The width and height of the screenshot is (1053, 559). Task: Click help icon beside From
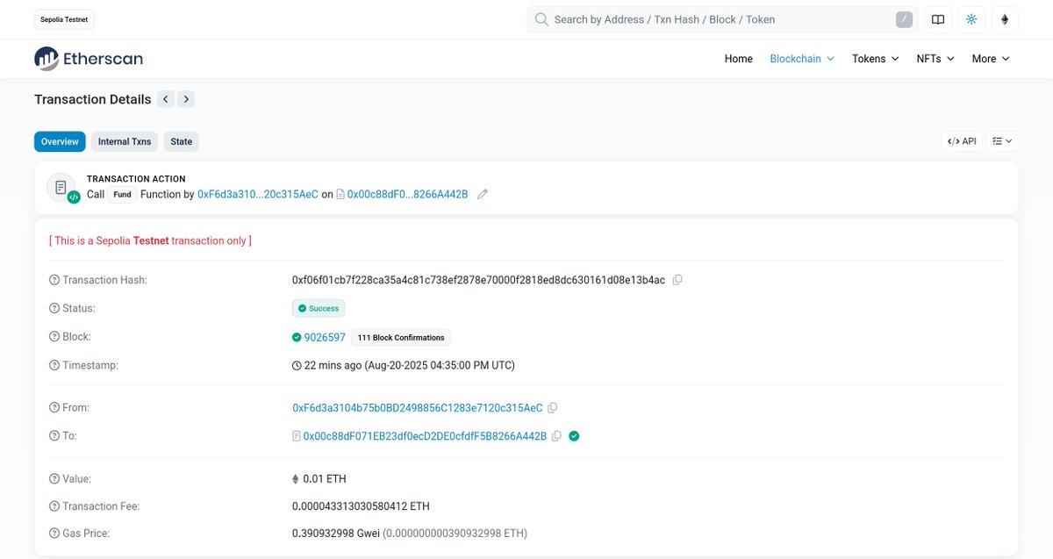coord(54,408)
